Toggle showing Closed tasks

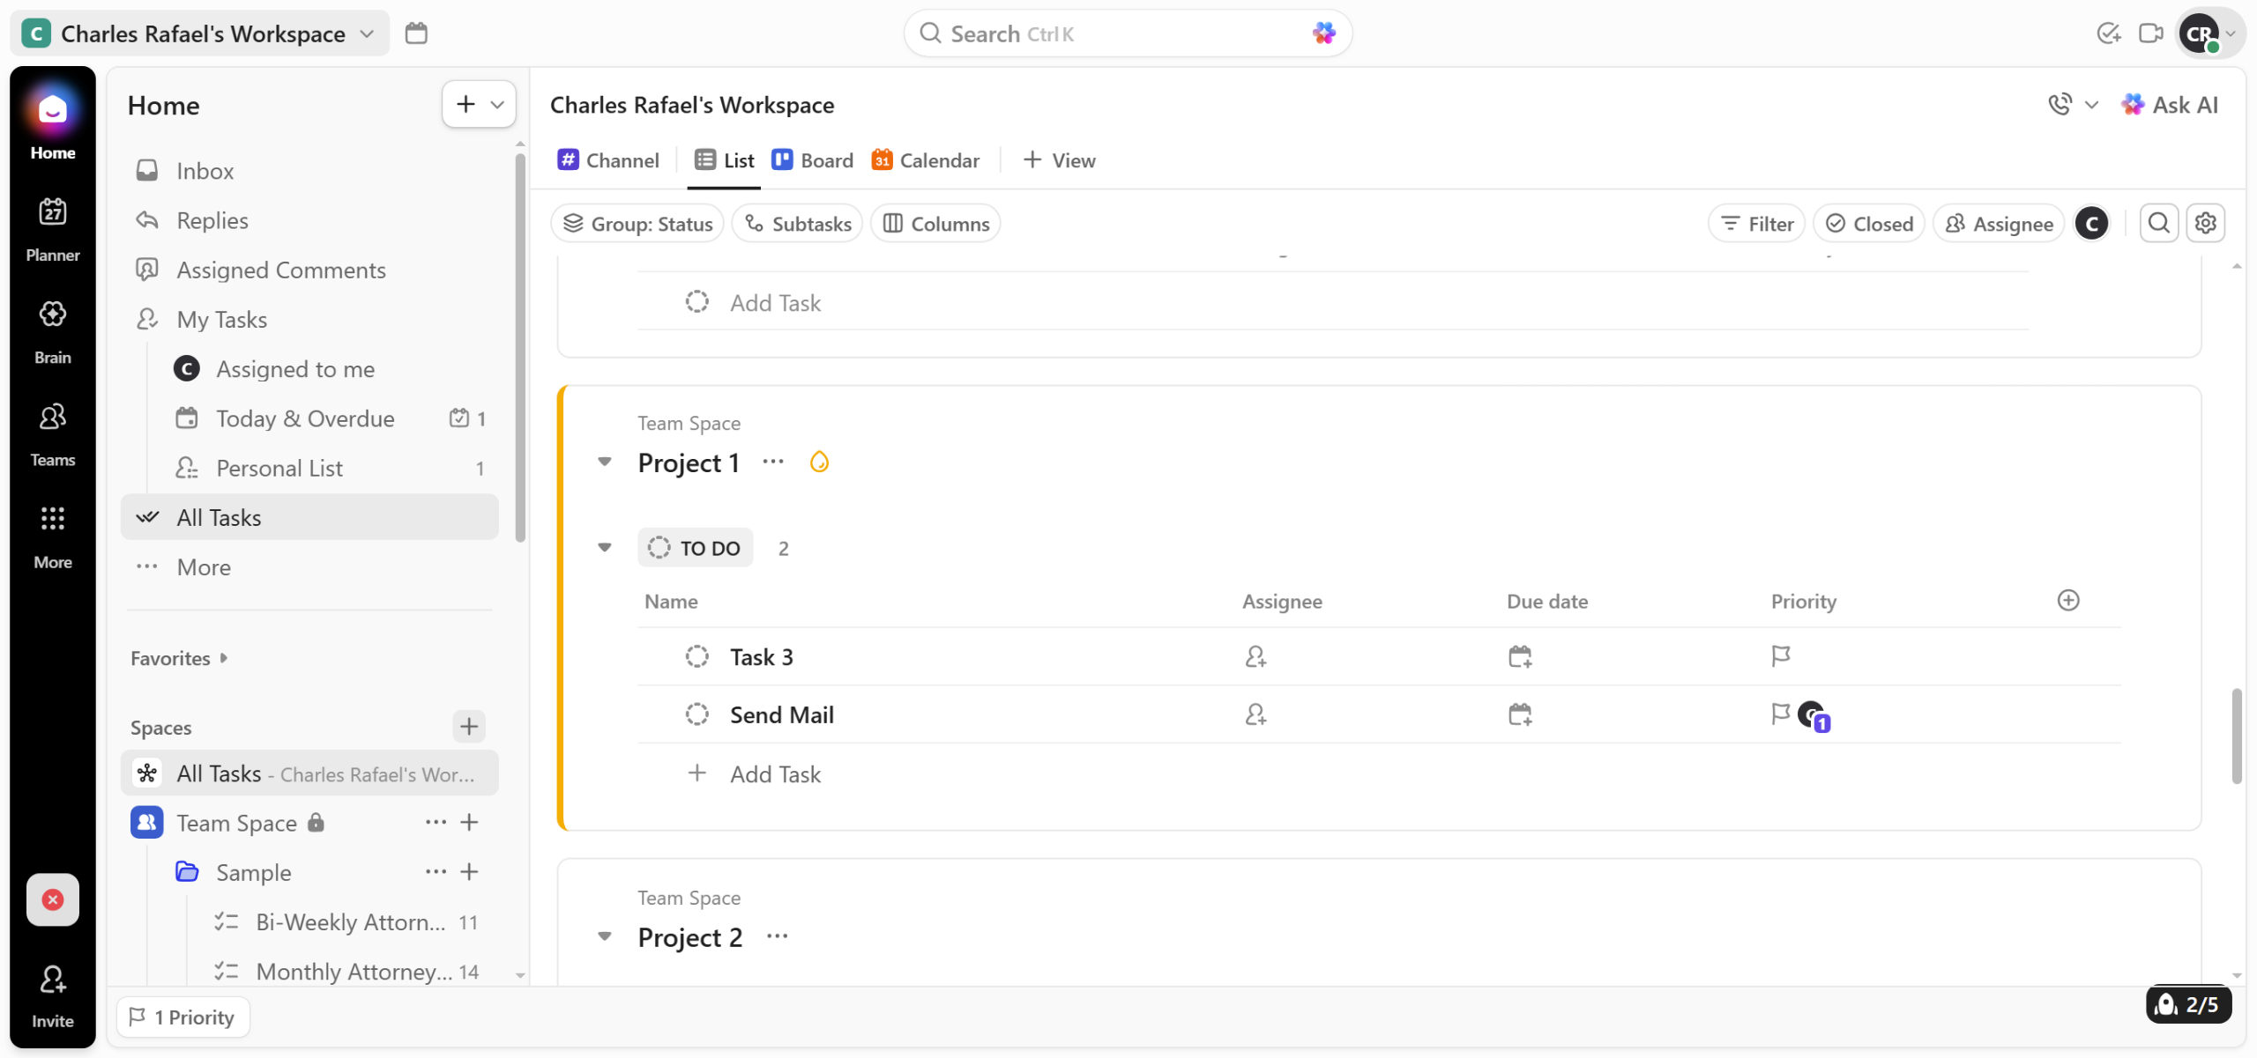pyautogui.click(x=1868, y=224)
